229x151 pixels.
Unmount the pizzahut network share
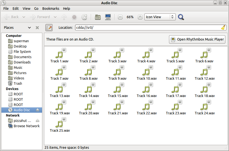[x=38, y=121]
